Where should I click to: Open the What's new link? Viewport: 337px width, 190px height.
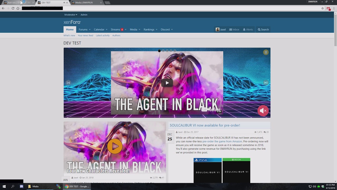(x=69, y=35)
